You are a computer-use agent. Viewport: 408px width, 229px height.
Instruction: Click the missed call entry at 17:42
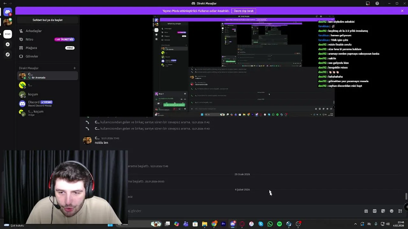[x=152, y=122]
